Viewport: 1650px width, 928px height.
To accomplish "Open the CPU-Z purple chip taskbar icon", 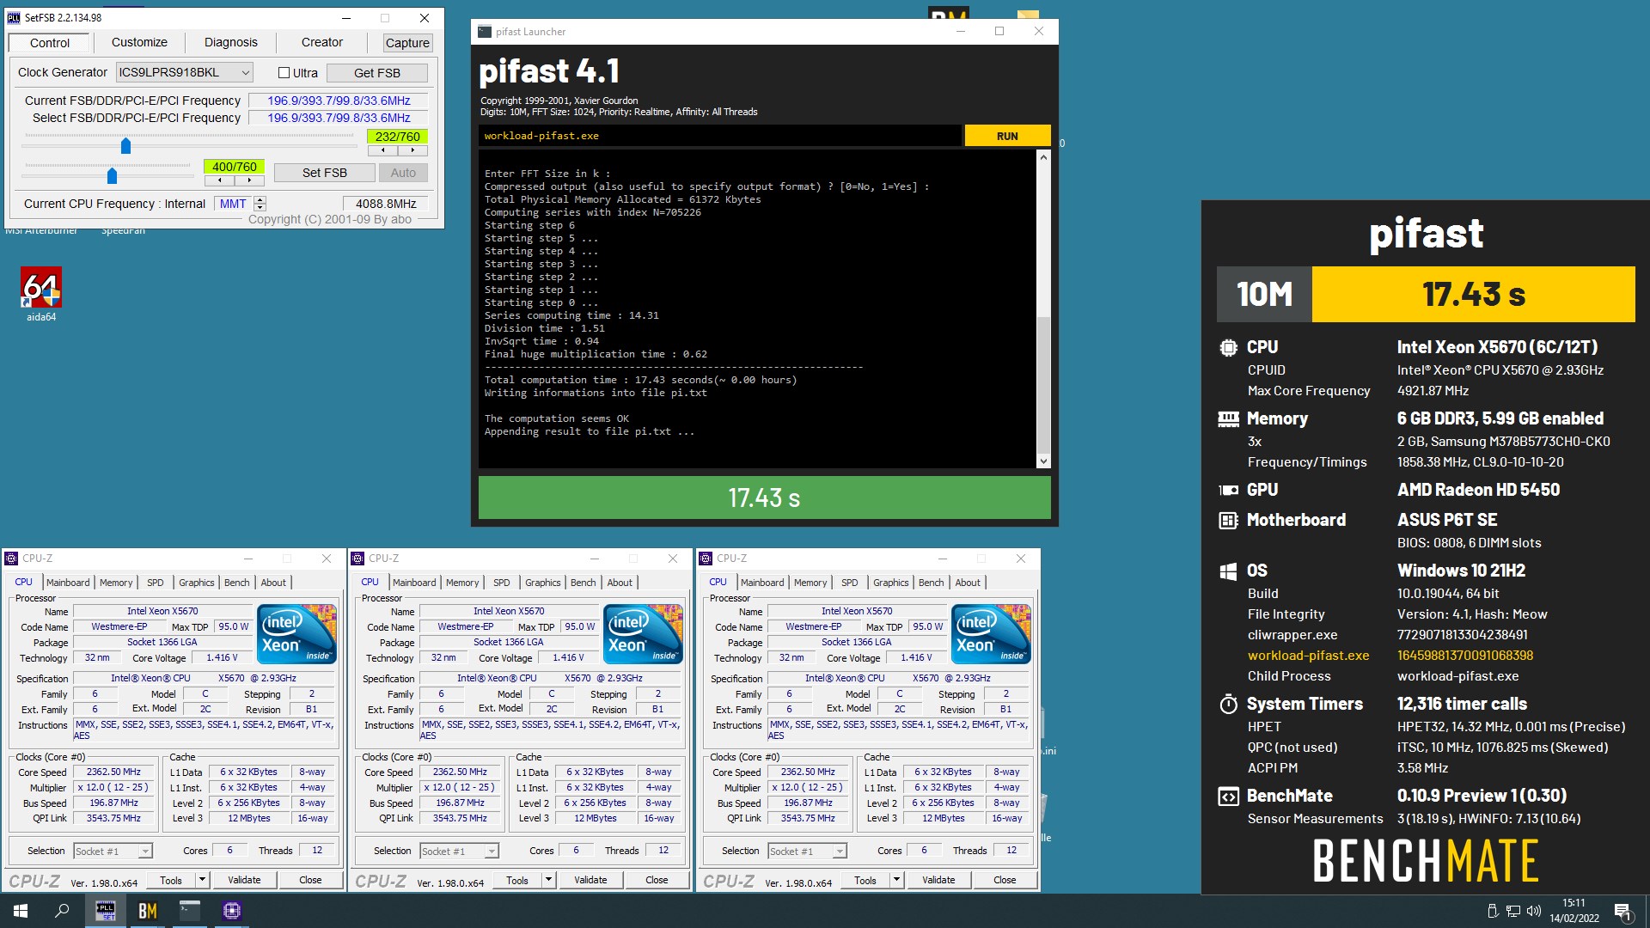I will click(231, 911).
